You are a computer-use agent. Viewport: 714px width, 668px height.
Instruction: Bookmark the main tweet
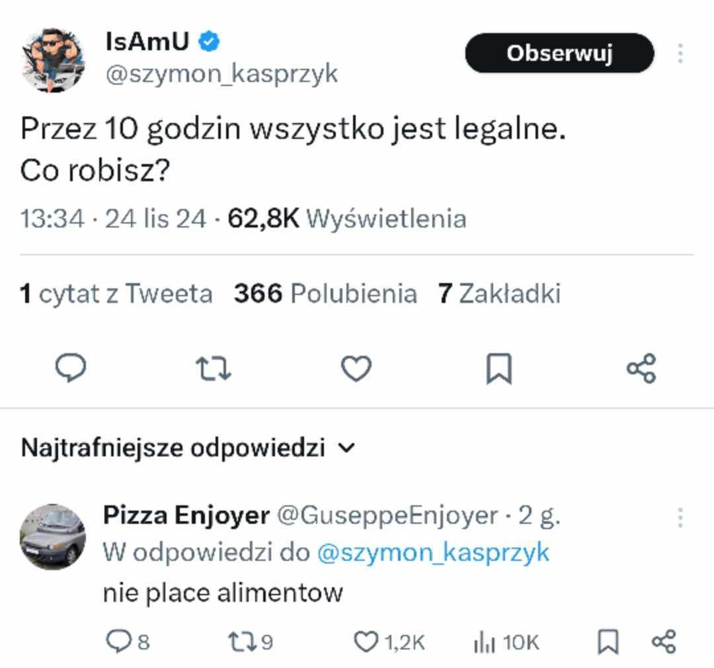pos(498,368)
